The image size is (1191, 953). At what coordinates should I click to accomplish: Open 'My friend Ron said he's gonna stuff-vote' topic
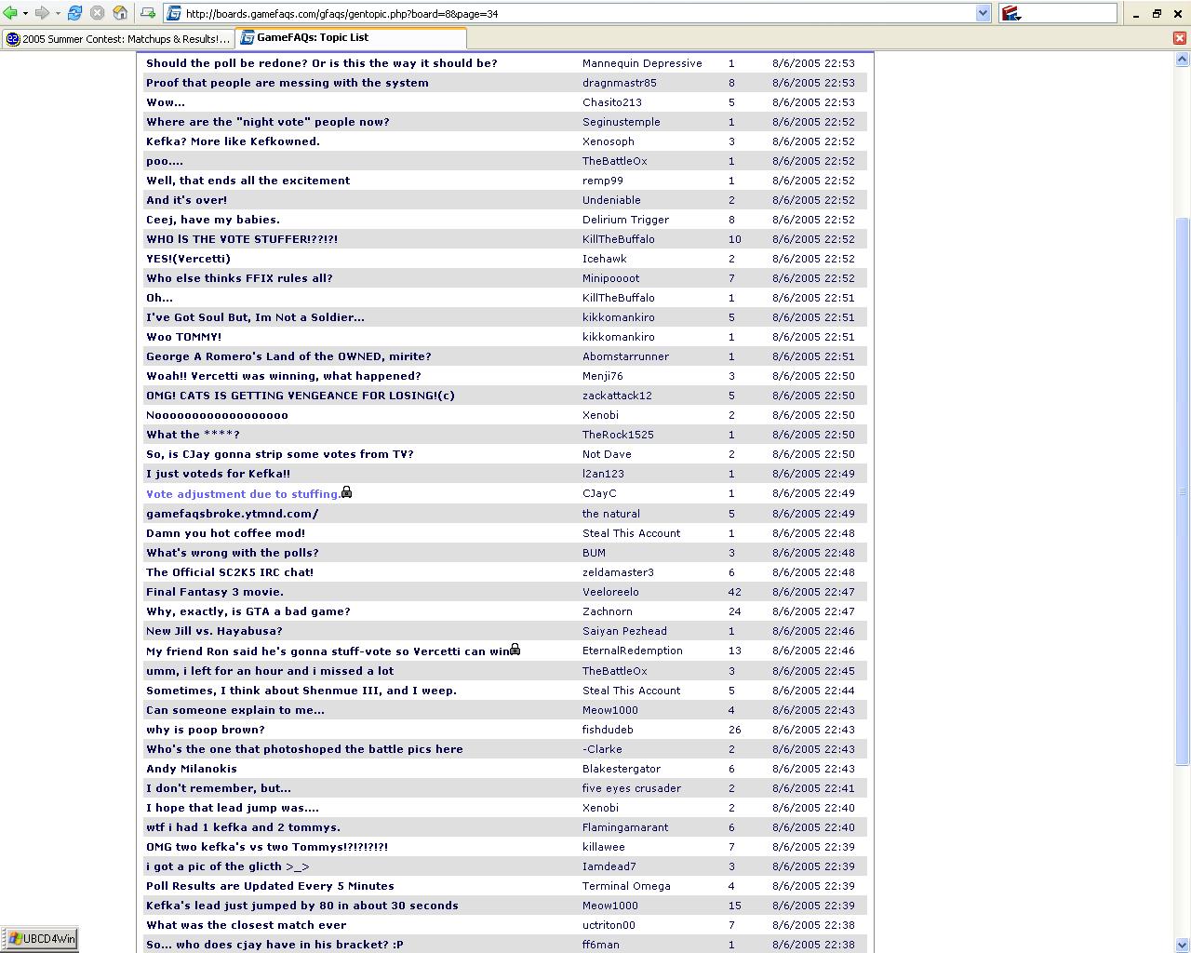point(328,651)
